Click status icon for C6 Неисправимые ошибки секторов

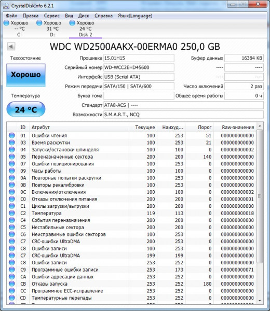[x=12, y=234]
